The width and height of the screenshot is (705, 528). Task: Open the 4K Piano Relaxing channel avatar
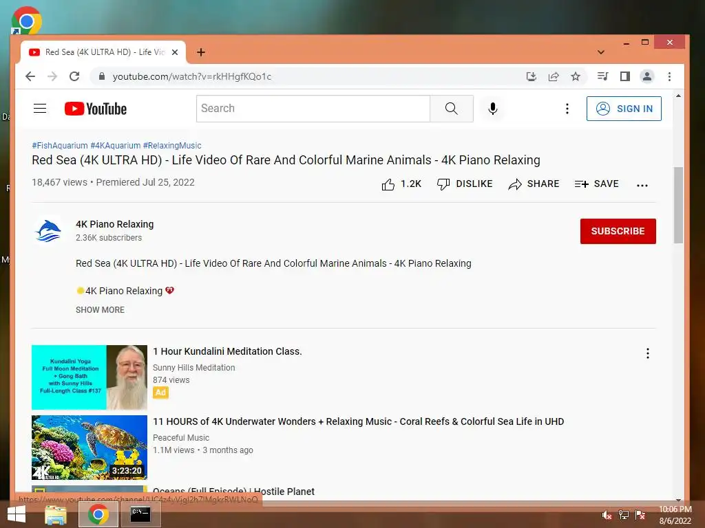tap(48, 231)
